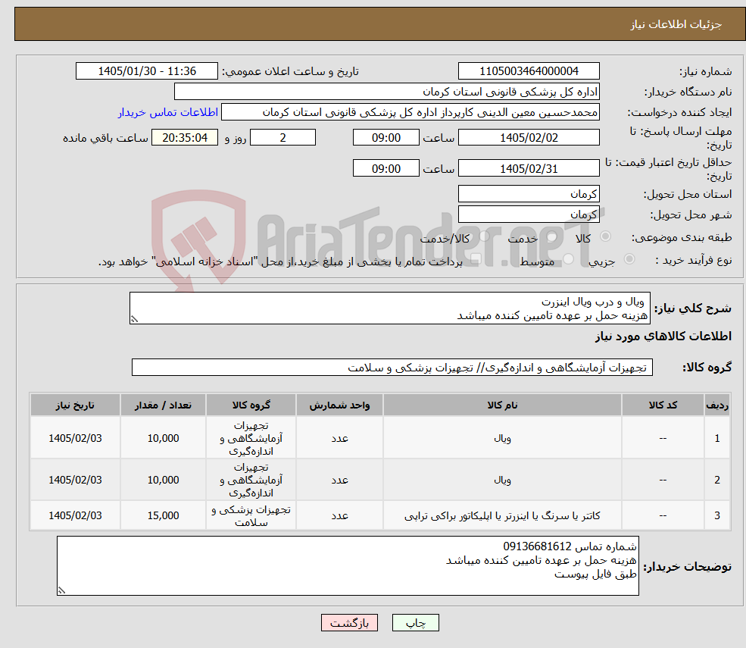The height and width of the screenshot is (648, 746).
Task: Select the جزیی purchase type radio
Action: pos(629,259)
